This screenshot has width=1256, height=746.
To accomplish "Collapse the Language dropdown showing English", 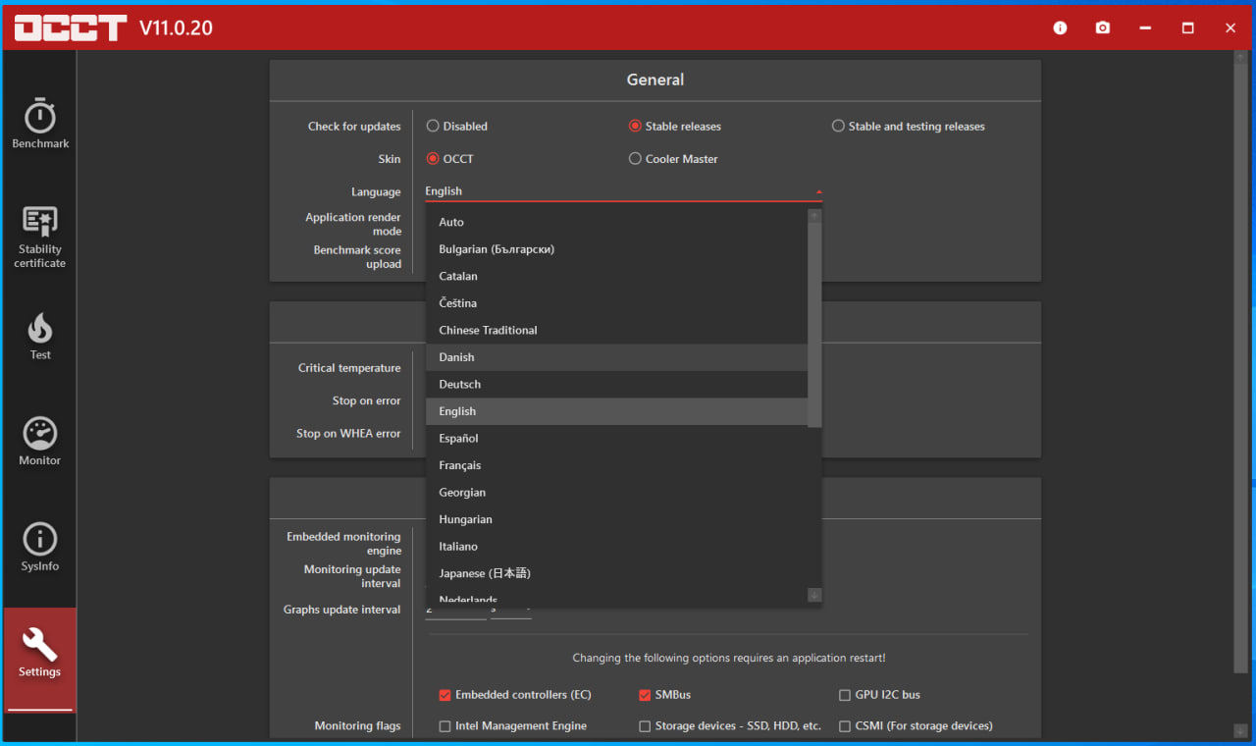I will pos(623,191).
